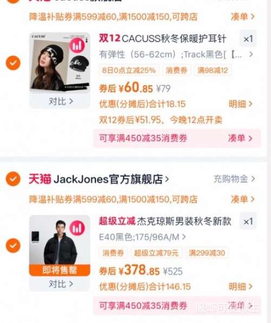271x323 pixels.
Task: Tap the 超级立减79元 coupon tag
Action: [x=156, y=253]
